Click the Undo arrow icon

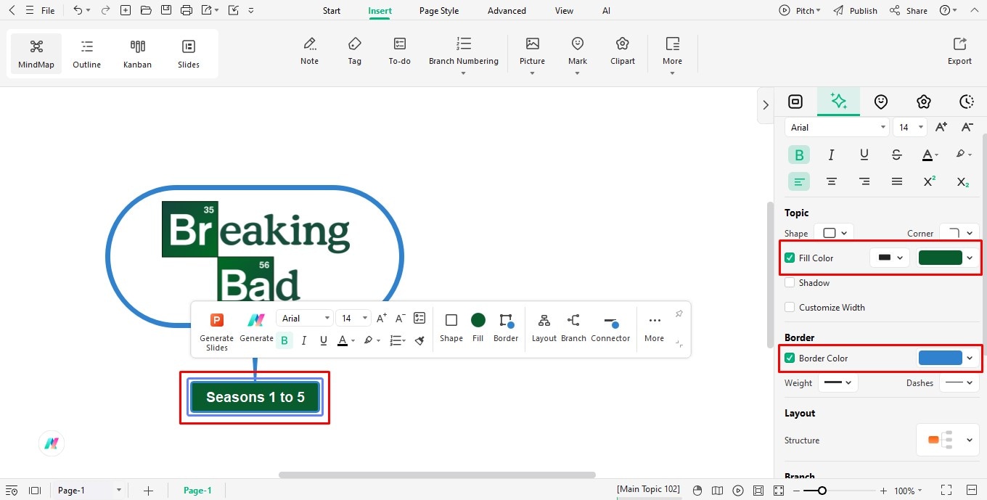pyautogui.click(x=78, y=10)
